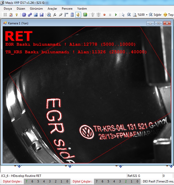Click digital output bit 7
The height and width of the screenshot is (185, 174).
click(97, 181)
